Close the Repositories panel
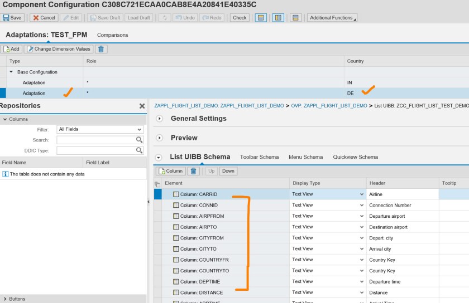Image resolution: width=469 pixels, height=303 pixels. (142, 106)
